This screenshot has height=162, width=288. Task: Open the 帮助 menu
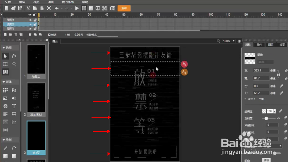(85, 2)
